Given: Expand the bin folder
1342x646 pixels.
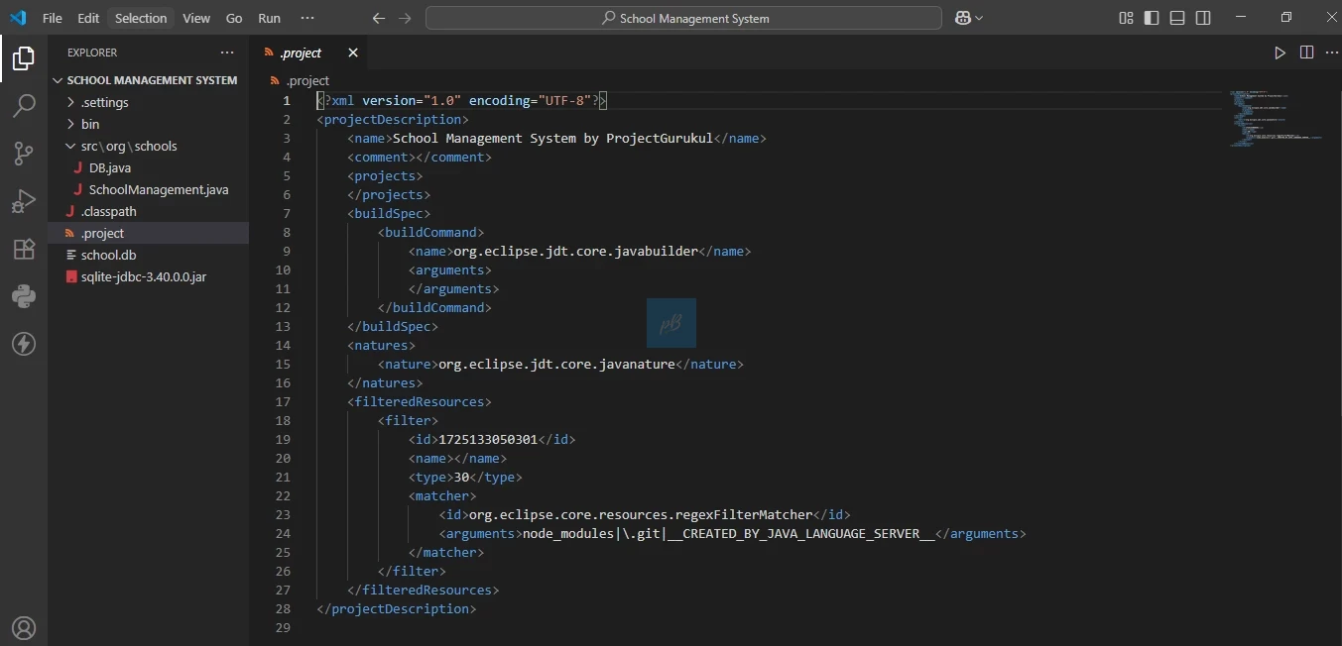Looking at the screenshot, I should coord(90,124).
